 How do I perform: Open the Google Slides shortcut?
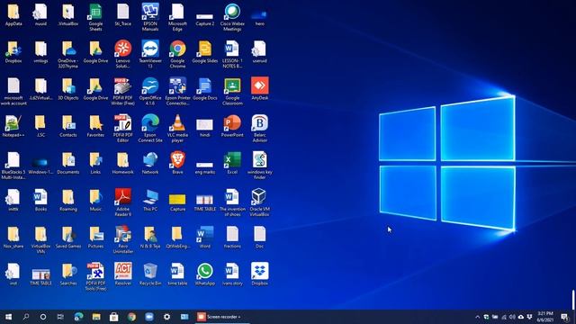coord(205,51)
